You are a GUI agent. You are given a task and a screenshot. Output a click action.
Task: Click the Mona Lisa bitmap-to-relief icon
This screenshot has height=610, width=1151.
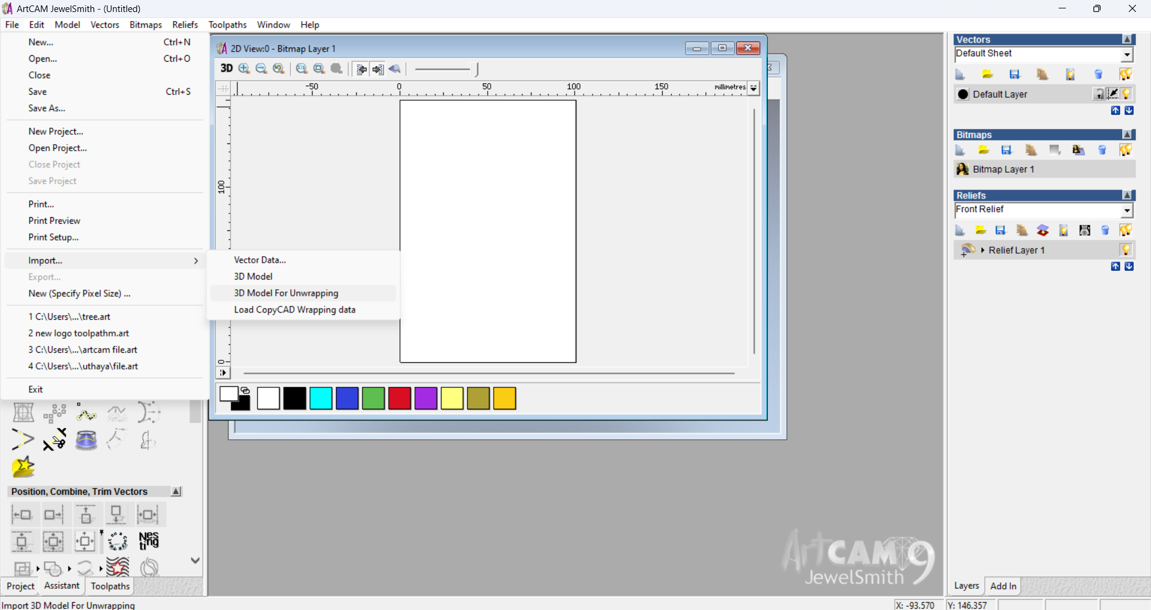pyautogui.click(x=1078, y=150)
